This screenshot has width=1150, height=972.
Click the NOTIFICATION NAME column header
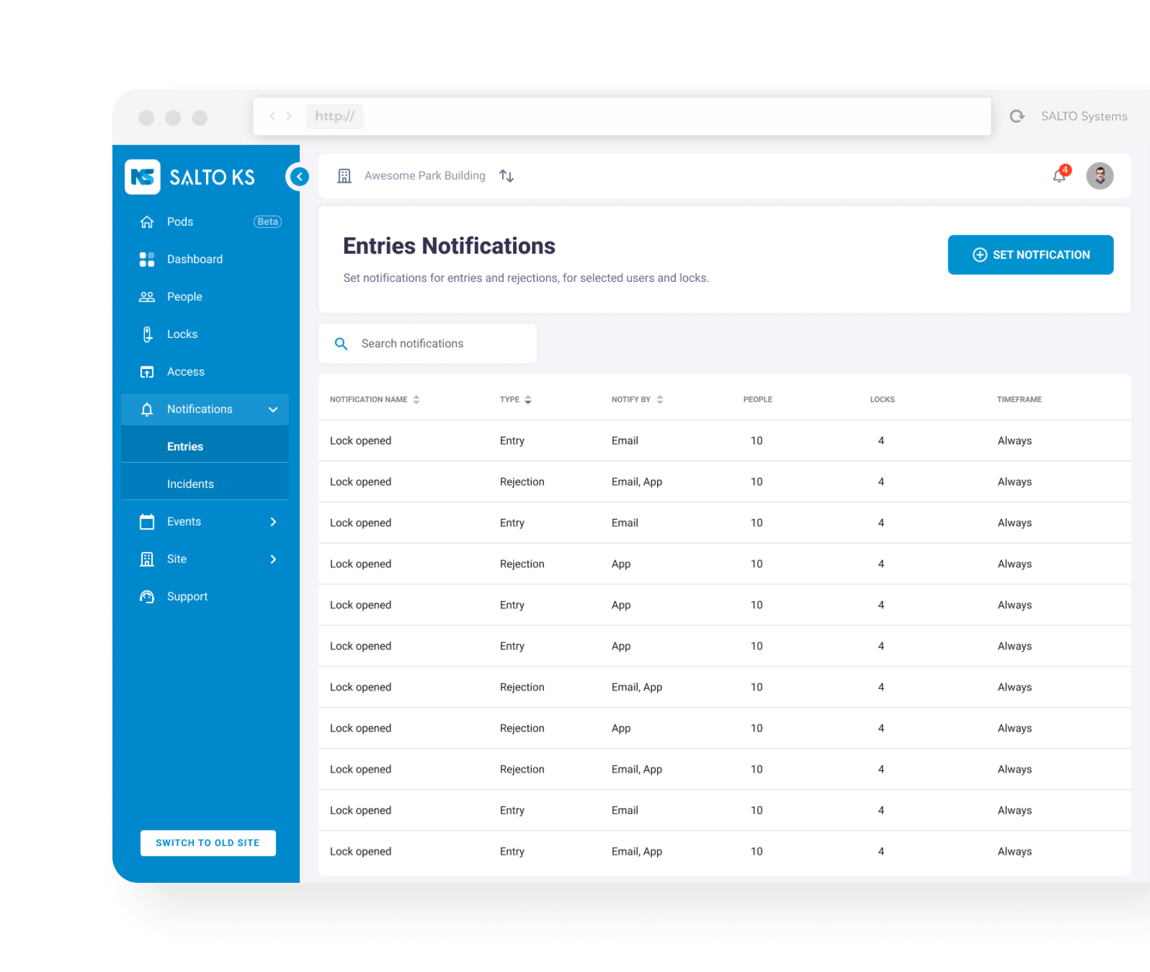[368, 399]
